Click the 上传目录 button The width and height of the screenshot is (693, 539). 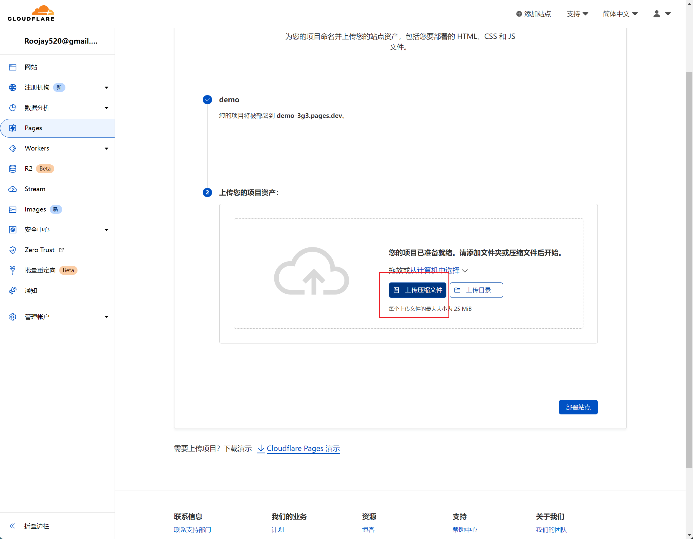(476, 290)
